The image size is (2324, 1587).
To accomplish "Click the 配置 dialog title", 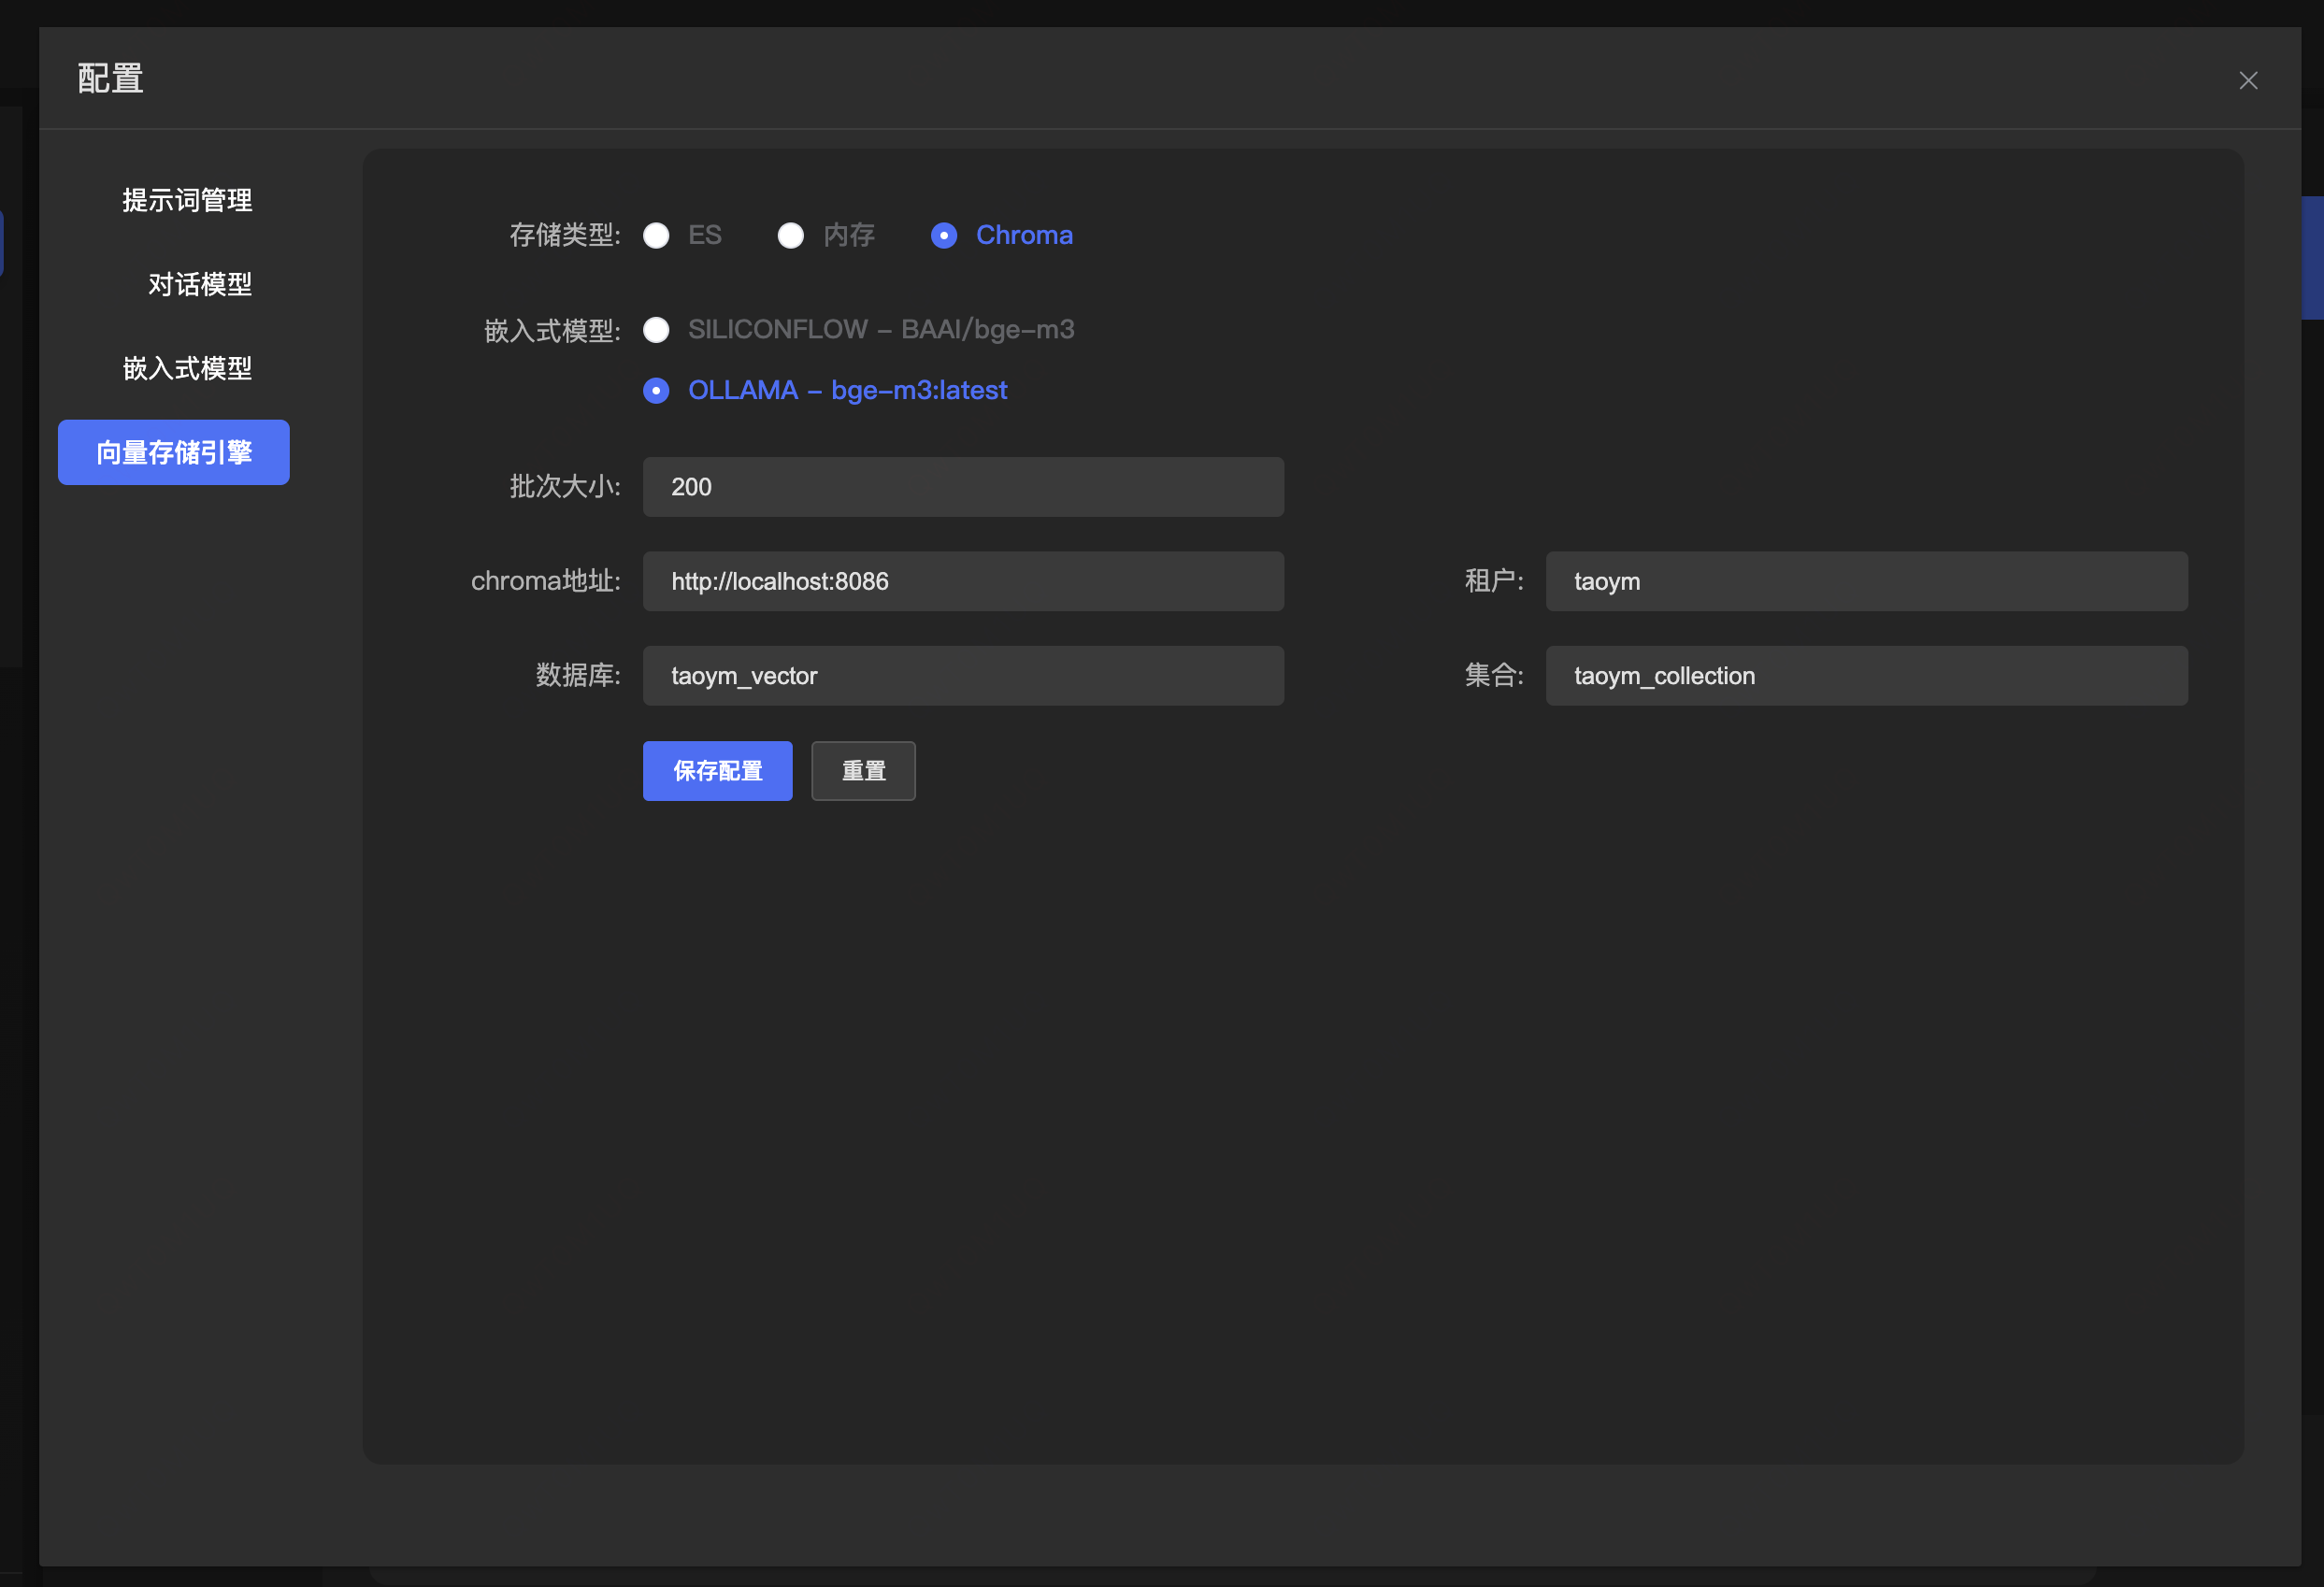I will (110, 78).
